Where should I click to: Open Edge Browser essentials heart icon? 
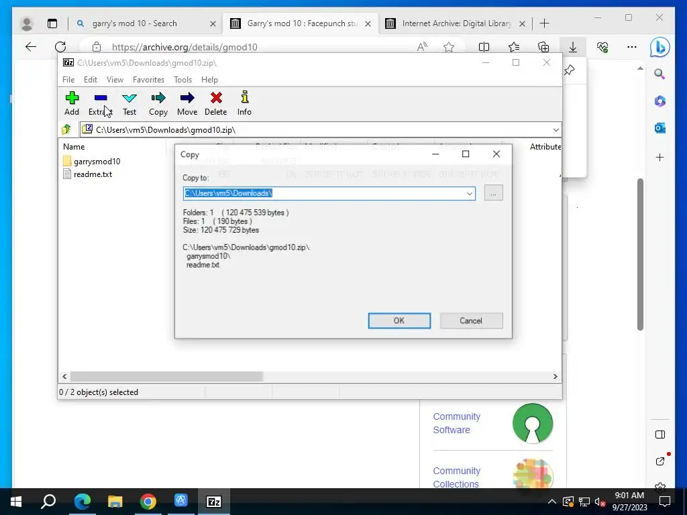pos(602,47)
